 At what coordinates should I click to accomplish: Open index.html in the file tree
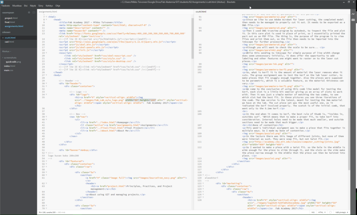[x=10, y=66]
